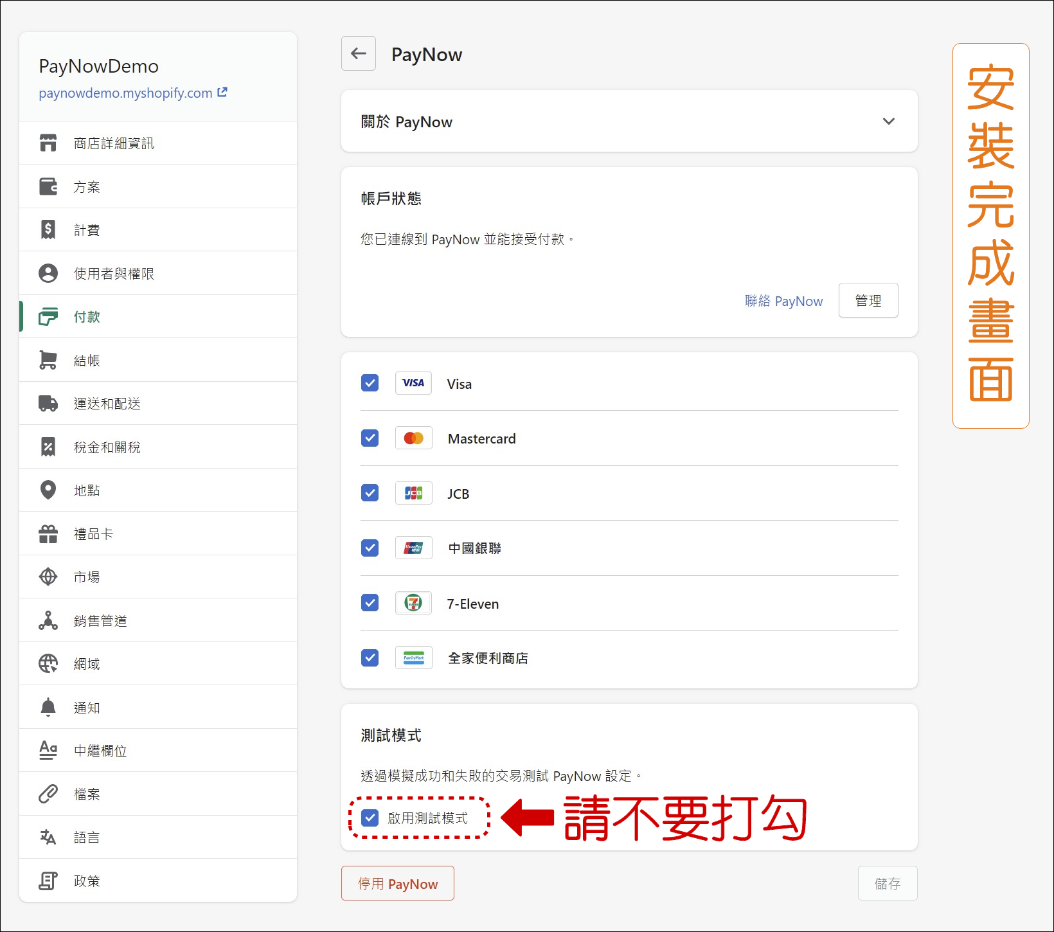The height and width of the screenshot is (932, 1054).
Task: Toggle the JCB checkbox
Action: 370,493
